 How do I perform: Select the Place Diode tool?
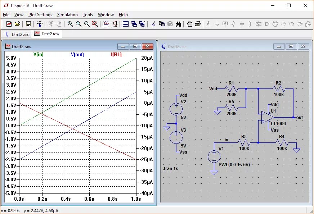(x=259, y=24)
